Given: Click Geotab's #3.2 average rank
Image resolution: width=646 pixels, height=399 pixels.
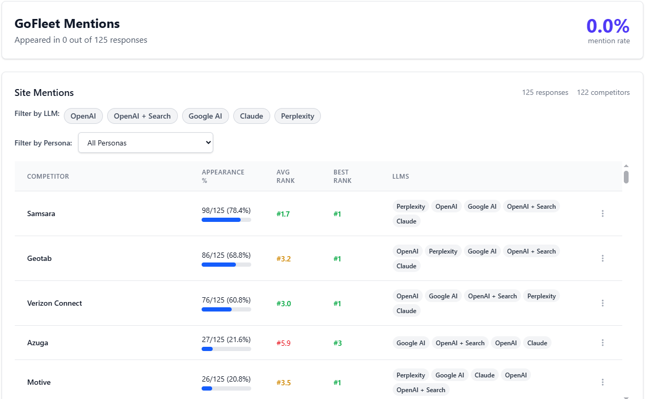Looking at the screenshot, I should pyautogui.click(x=283, y=259).
